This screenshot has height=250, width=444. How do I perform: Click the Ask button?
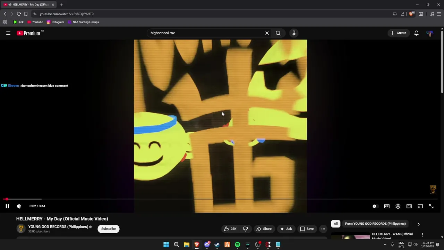click(286, 229)
